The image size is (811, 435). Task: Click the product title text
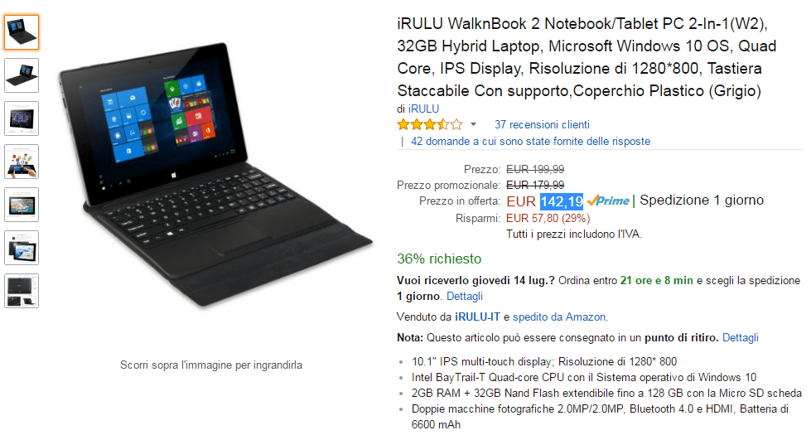[587, 57]
